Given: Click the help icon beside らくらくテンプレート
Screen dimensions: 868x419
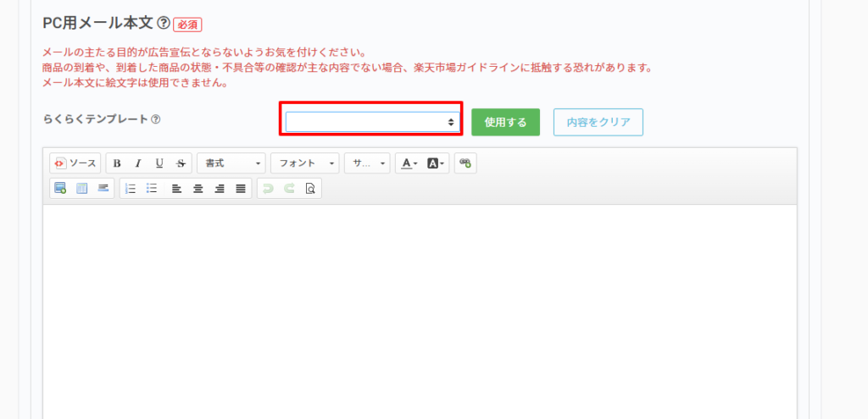Looking at the screenshot, I should pyautogui.click(x=156, y=119).
